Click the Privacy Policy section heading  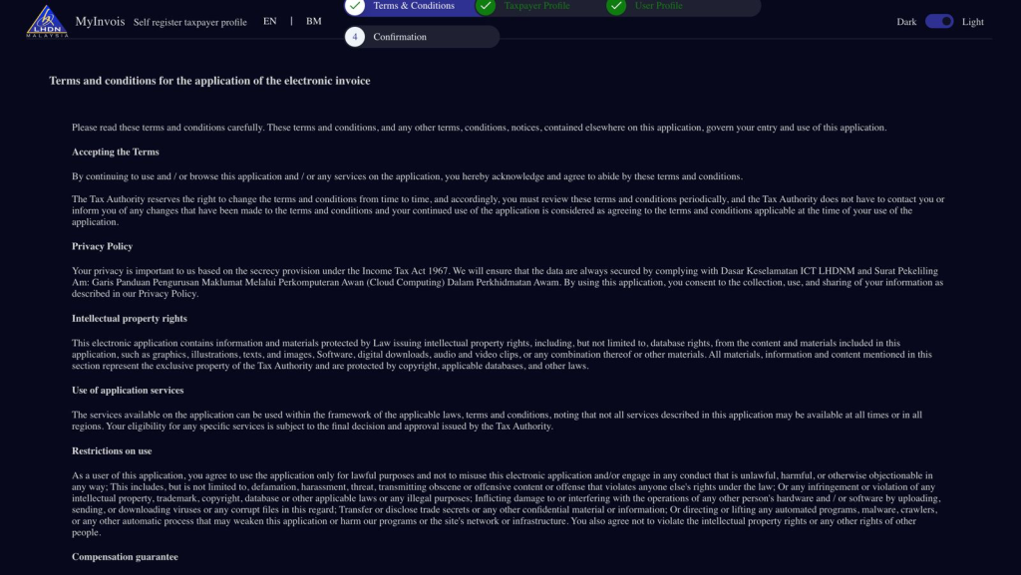103,246
